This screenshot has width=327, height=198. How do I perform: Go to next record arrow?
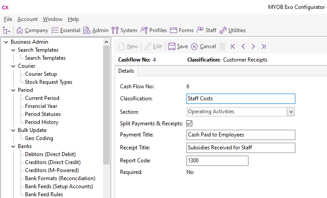click(x=253, y=46)
